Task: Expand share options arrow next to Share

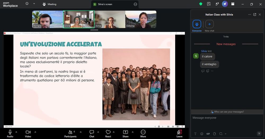Action: coord(132,132)
